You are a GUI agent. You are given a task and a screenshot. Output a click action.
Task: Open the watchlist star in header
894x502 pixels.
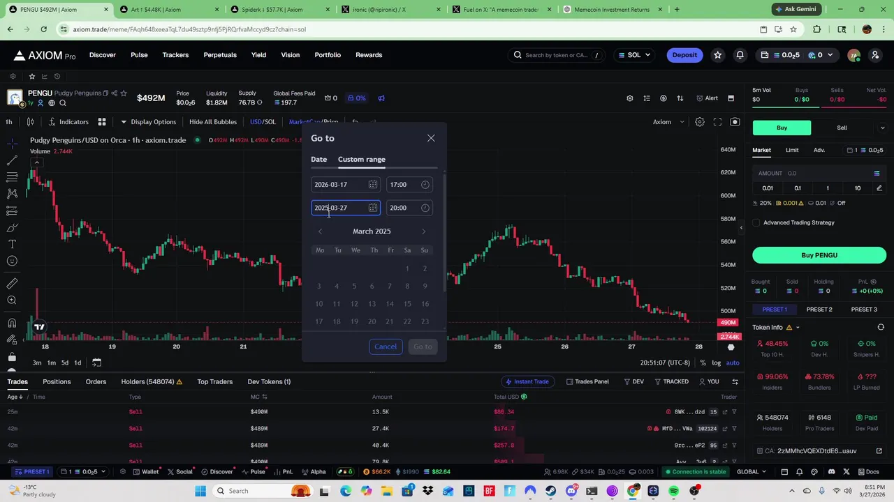717,55
